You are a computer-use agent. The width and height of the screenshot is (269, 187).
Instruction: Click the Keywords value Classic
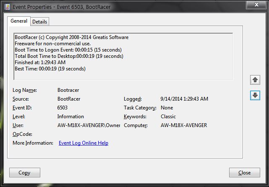coord(168,117)
